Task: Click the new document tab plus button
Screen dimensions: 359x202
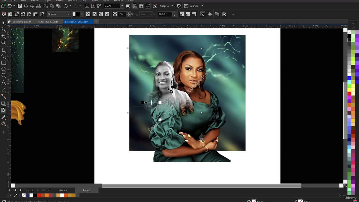Action: (96, 22)
